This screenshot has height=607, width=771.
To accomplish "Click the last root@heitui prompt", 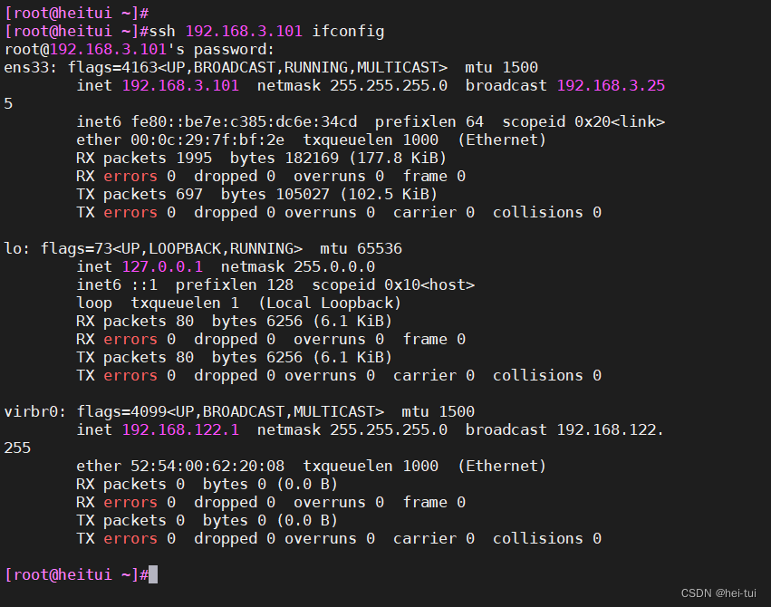I will (76, 574).
